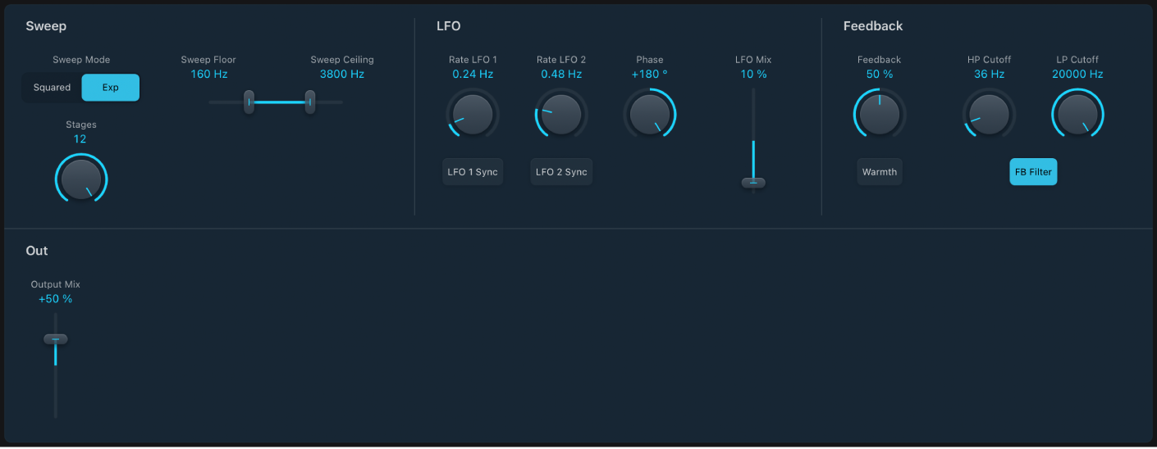Click the HP Cutoff knob
Screen dimensions: 1157x449
pyautogui.click(x=989, y=114)
